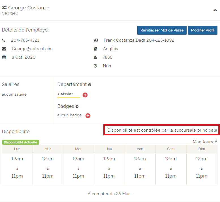This screenshot has height=202, width=220.
Task: Add a department with red plus icon
Action: point(85,95)
